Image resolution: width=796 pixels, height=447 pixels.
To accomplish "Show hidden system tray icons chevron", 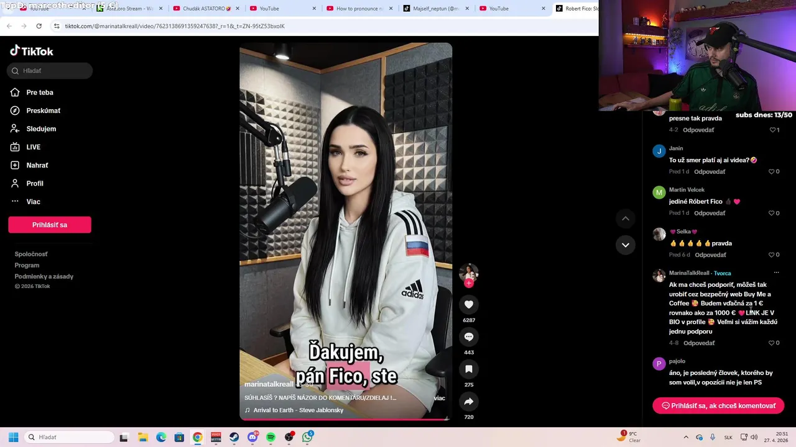I will [x=686, y=437].
